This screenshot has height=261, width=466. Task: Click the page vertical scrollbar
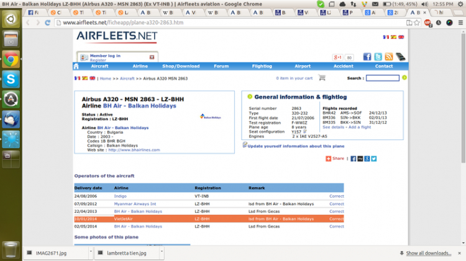tap(464, 98)
